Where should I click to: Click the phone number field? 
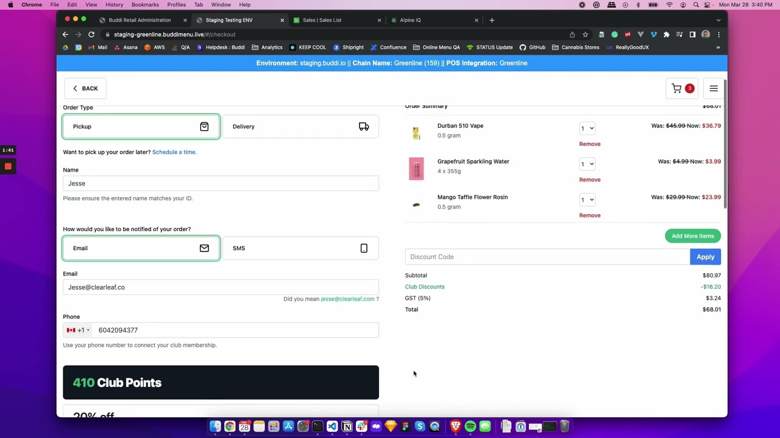tap(236, 330)
